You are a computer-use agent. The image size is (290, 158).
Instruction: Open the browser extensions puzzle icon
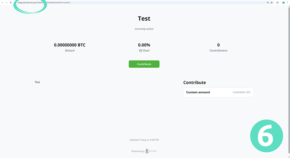pos(278,2)
